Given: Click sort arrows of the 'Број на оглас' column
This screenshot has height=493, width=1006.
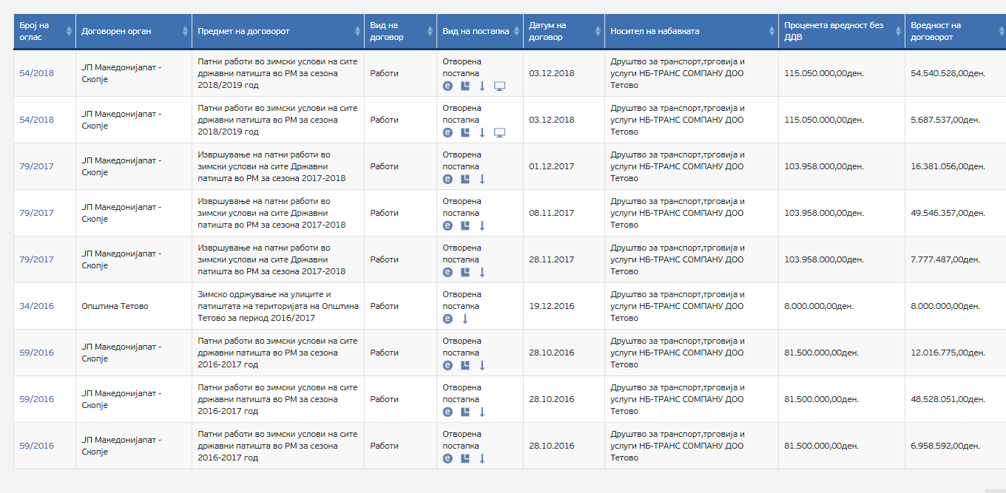Looking at the screenshot, I should [x=69, y=31].
